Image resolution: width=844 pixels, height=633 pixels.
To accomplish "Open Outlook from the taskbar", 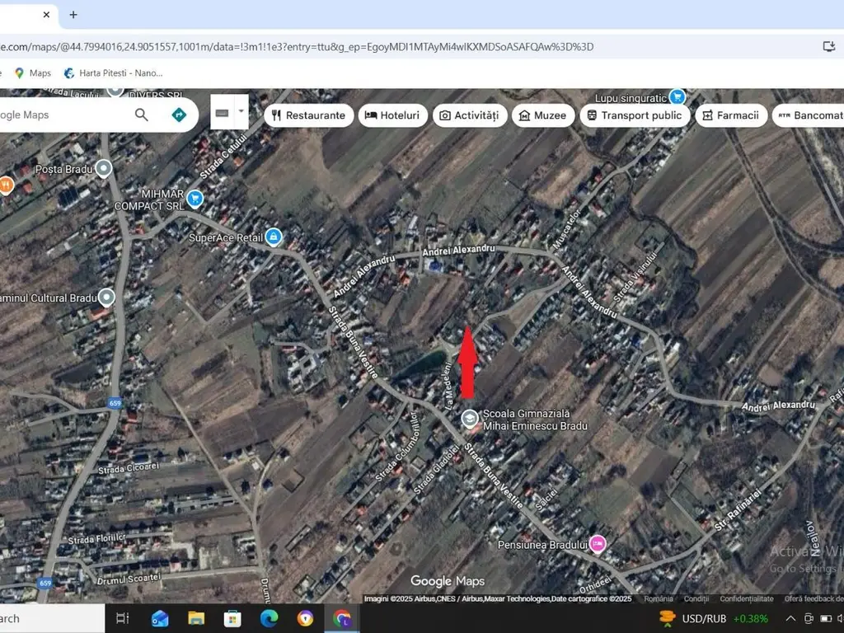I will point(159,618).
